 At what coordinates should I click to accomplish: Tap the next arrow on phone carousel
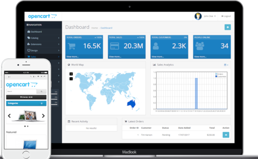pos(43,116)
